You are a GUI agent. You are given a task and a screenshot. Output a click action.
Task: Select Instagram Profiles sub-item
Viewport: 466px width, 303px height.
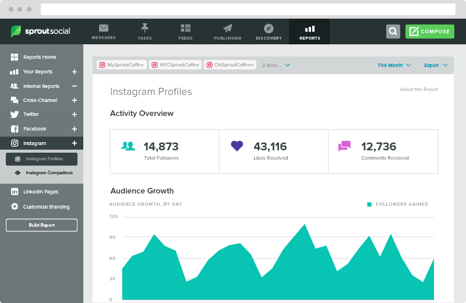pyautogui.click(x=41, y=159)
